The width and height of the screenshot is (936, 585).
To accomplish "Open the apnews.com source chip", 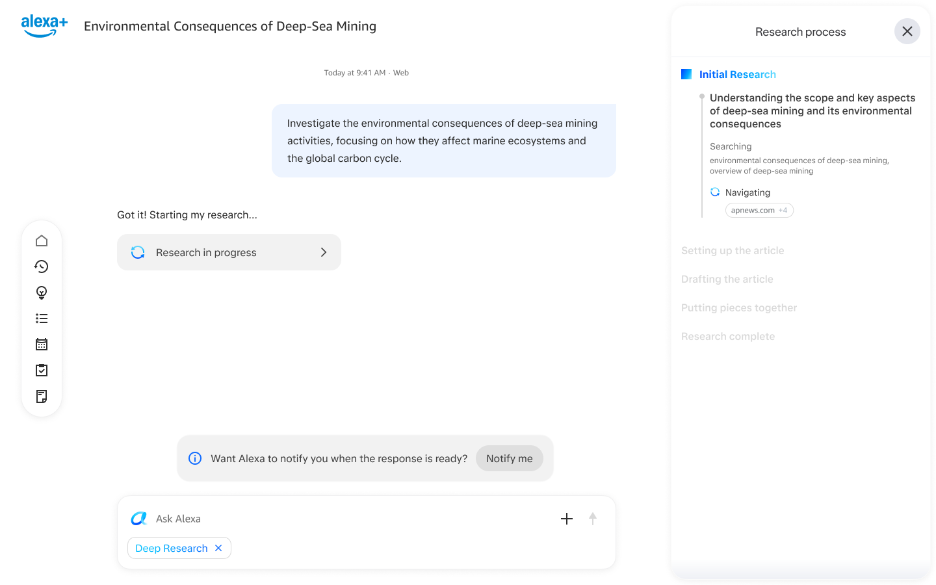I will (759, 210).
